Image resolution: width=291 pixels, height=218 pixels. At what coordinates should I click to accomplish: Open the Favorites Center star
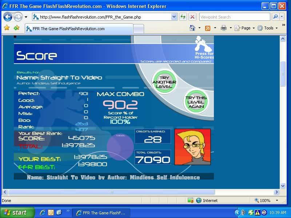(x=7, y=28)
